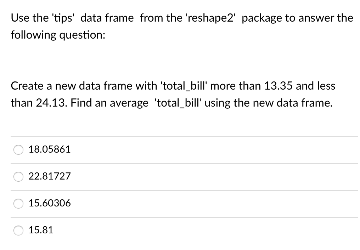Select the second answer option row
Image resolution: width=360 pixels, height=250 pixels.
(x=142, y=177)
